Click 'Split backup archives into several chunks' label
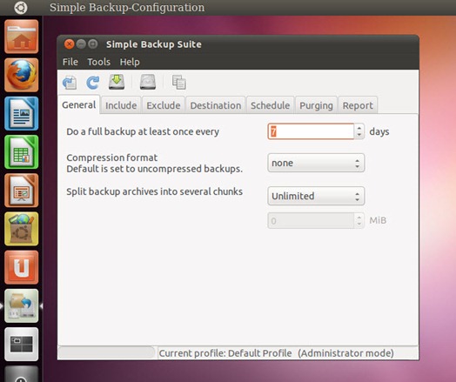Image resolution: width=456 pixels, height=382 pixels. click(154, 191)
